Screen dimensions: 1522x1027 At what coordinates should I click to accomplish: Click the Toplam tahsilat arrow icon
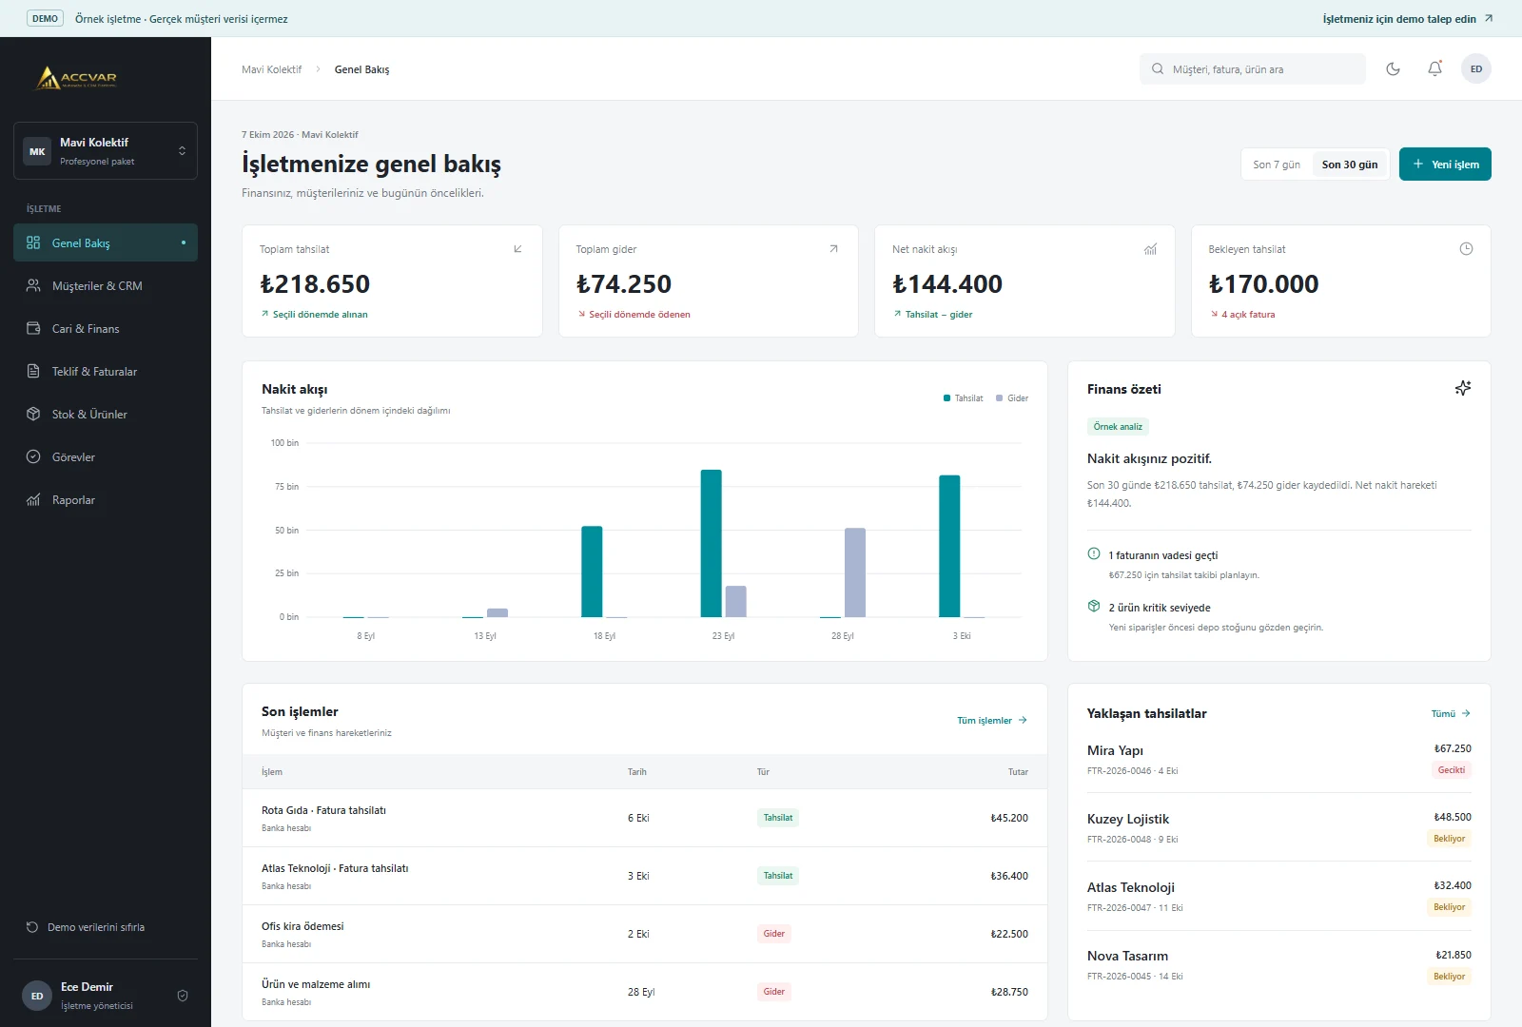(517, 249)
